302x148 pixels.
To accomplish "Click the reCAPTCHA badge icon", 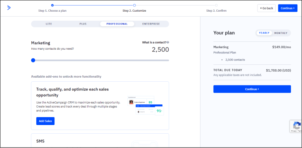I will click(x=297, y=125).
